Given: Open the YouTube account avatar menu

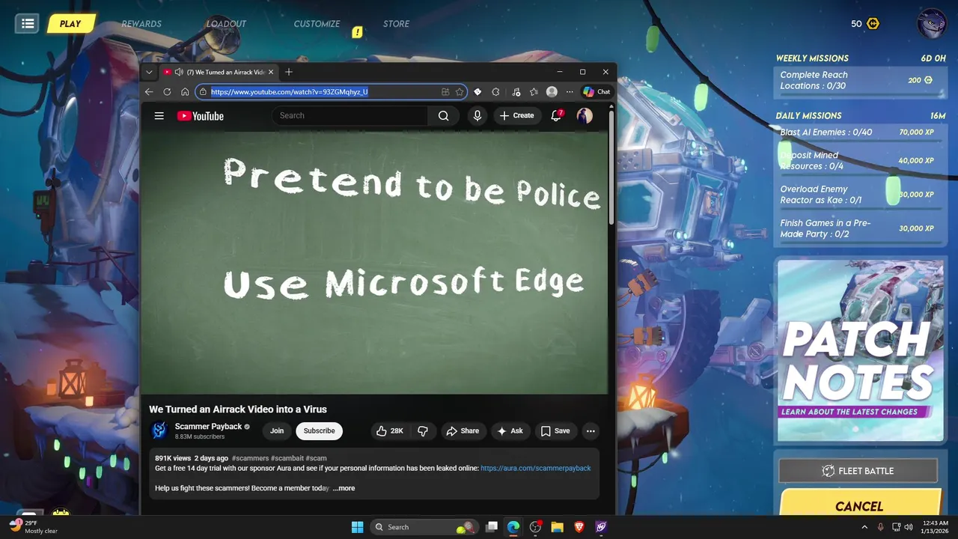Looking at the screenshot, I should pos(585,115).
